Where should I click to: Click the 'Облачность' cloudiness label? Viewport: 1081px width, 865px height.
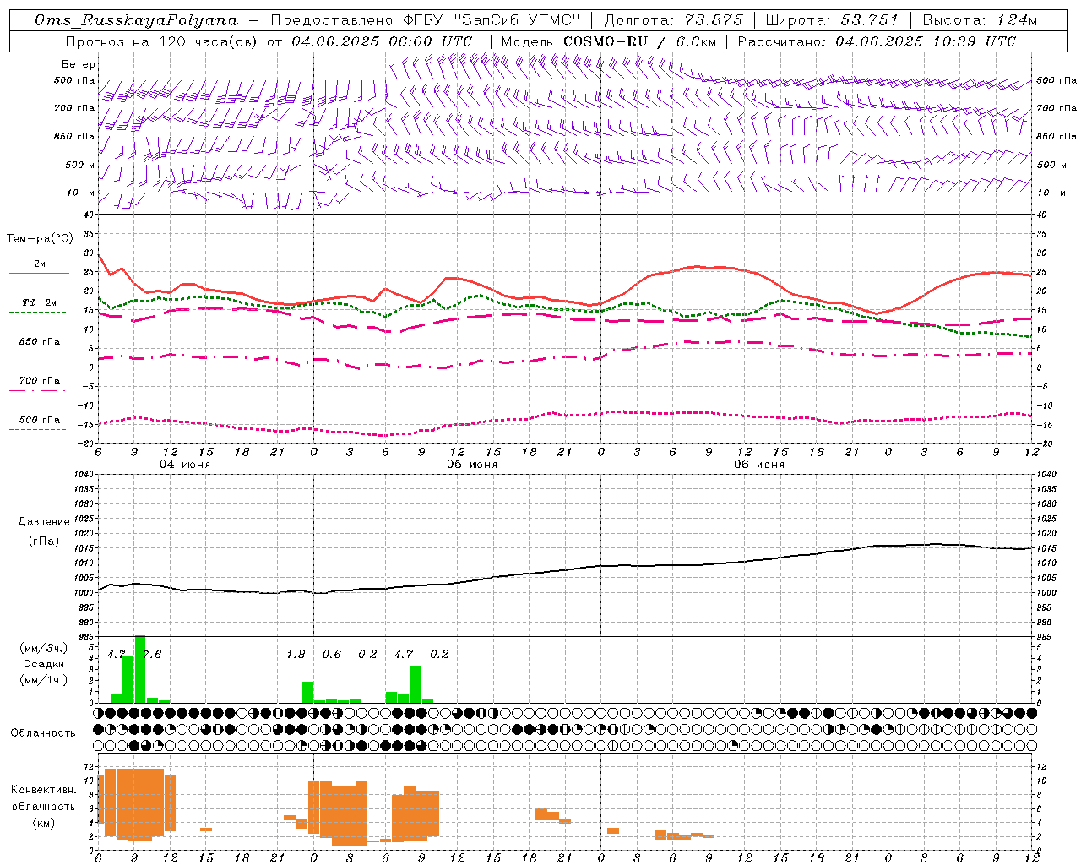coord(43,732)
